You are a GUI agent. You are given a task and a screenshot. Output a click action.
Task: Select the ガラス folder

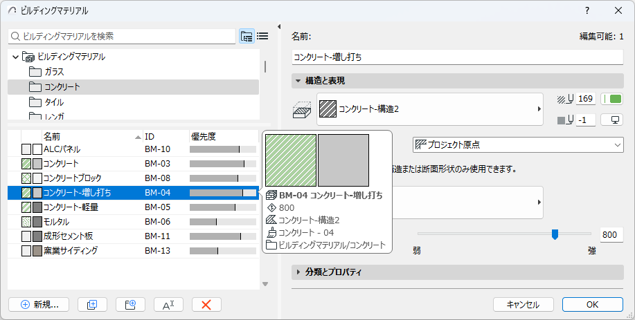(x=55, y=72)
